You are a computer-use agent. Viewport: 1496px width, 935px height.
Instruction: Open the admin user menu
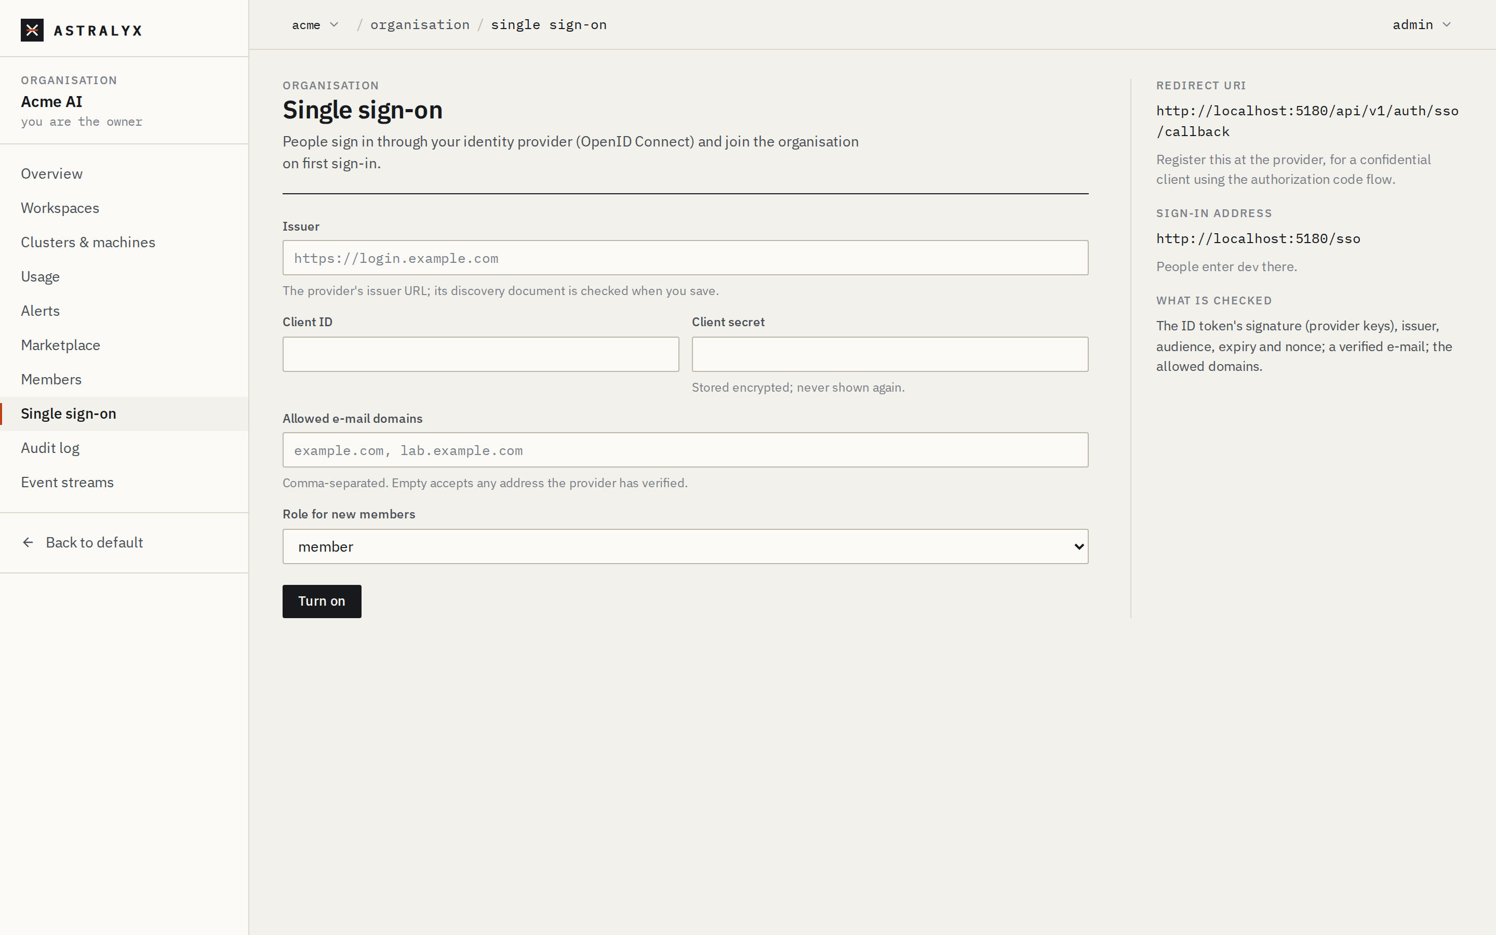pyautogui.click(x=1422, y=25)
